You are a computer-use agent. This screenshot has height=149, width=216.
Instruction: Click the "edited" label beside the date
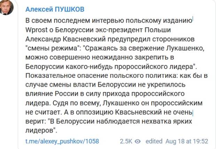point(154,141)
